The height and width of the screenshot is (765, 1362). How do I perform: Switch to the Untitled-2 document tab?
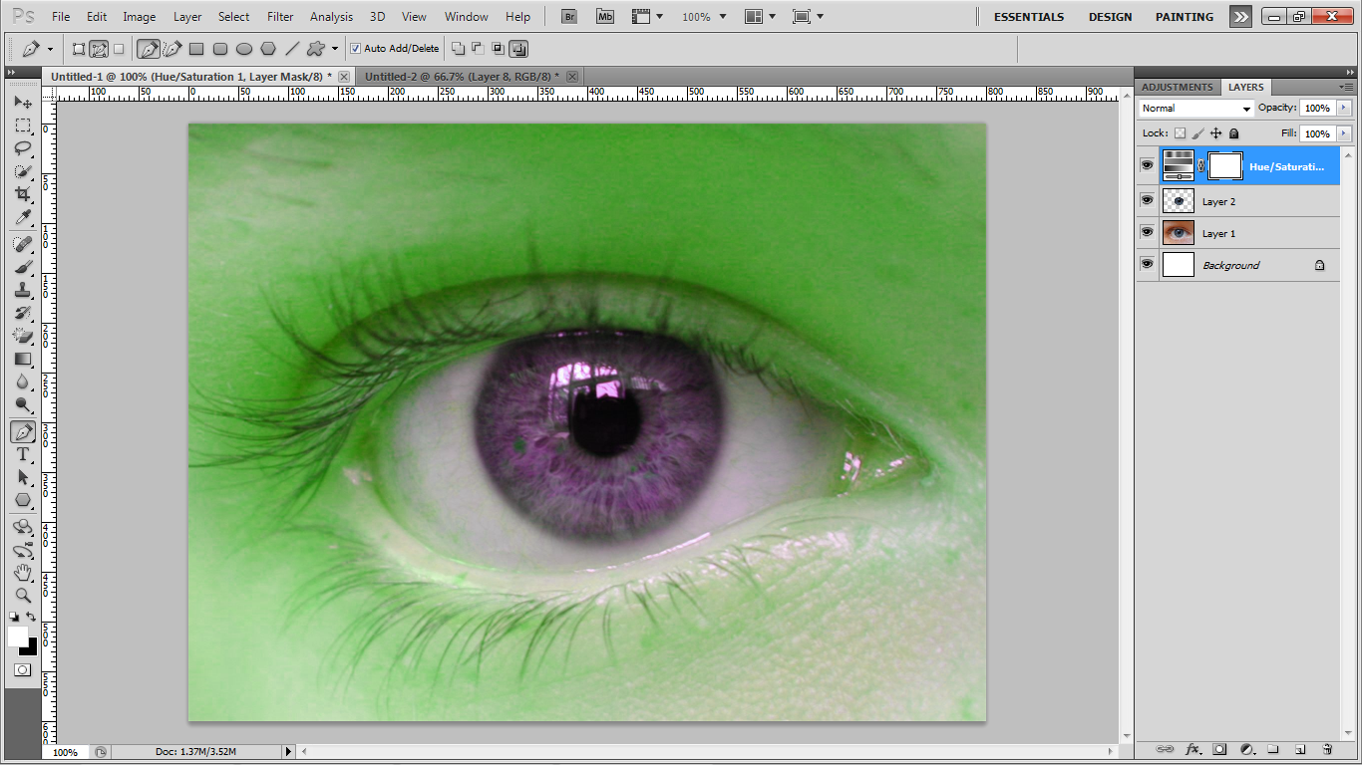click(x=469, y=76)
